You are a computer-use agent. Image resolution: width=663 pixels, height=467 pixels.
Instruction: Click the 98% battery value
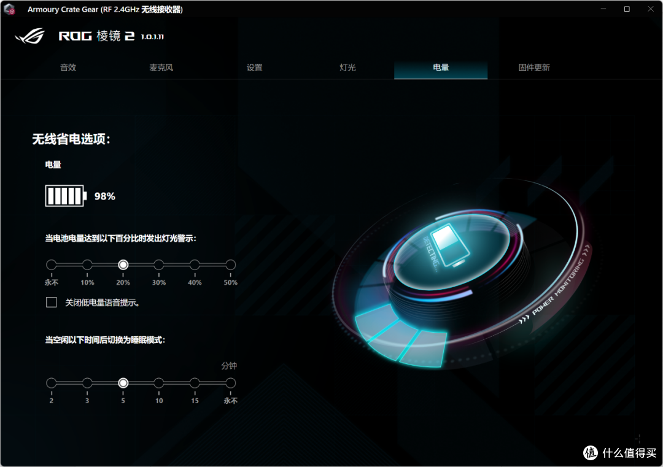105,196
